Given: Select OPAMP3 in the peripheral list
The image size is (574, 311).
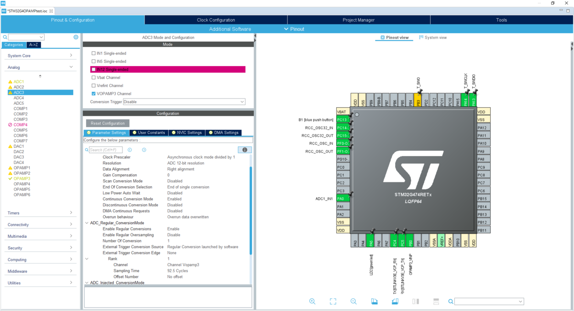Looking at the screenshot, I should pyautogui.click(x=22, y=178).
